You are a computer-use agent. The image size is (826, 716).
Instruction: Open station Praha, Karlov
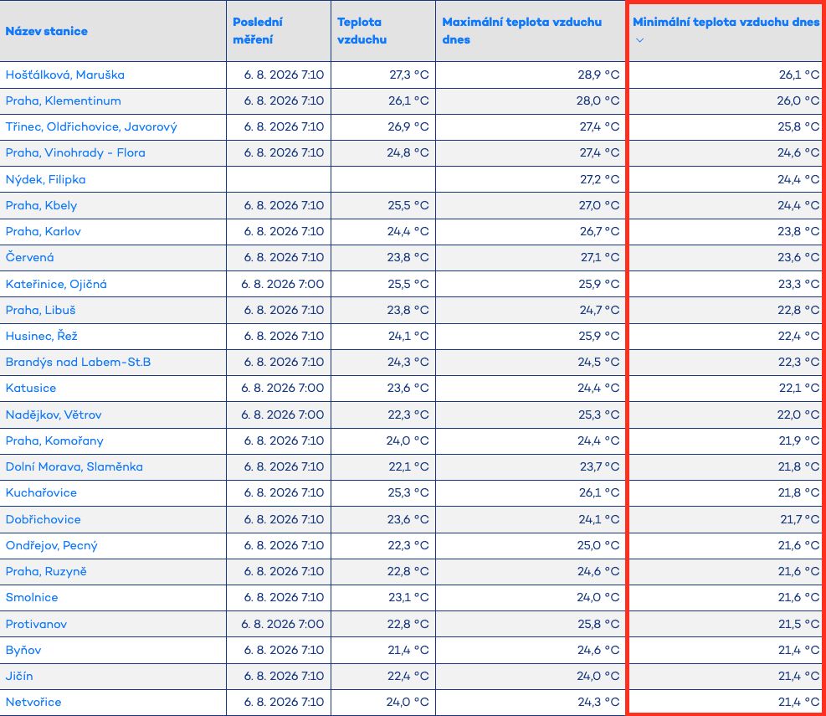click(44, 231)
